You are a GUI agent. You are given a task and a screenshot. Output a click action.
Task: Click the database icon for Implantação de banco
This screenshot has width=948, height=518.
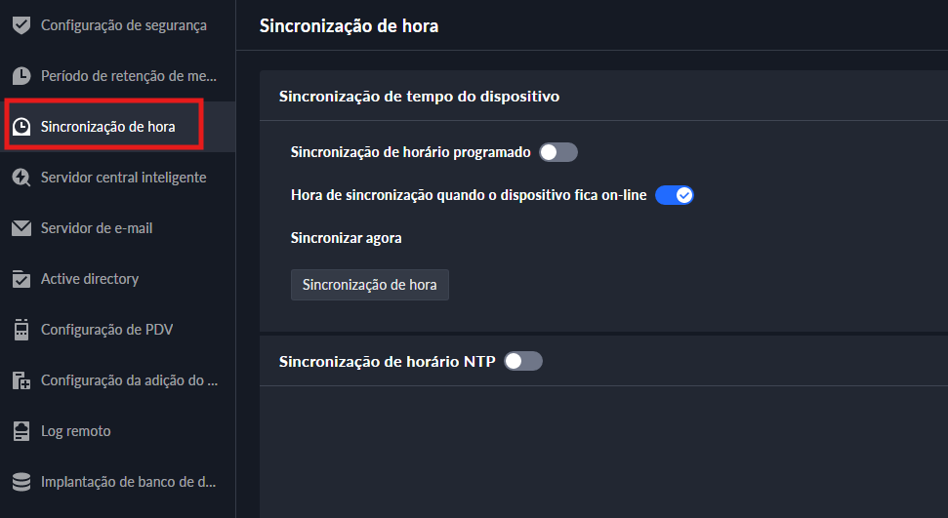21,482
